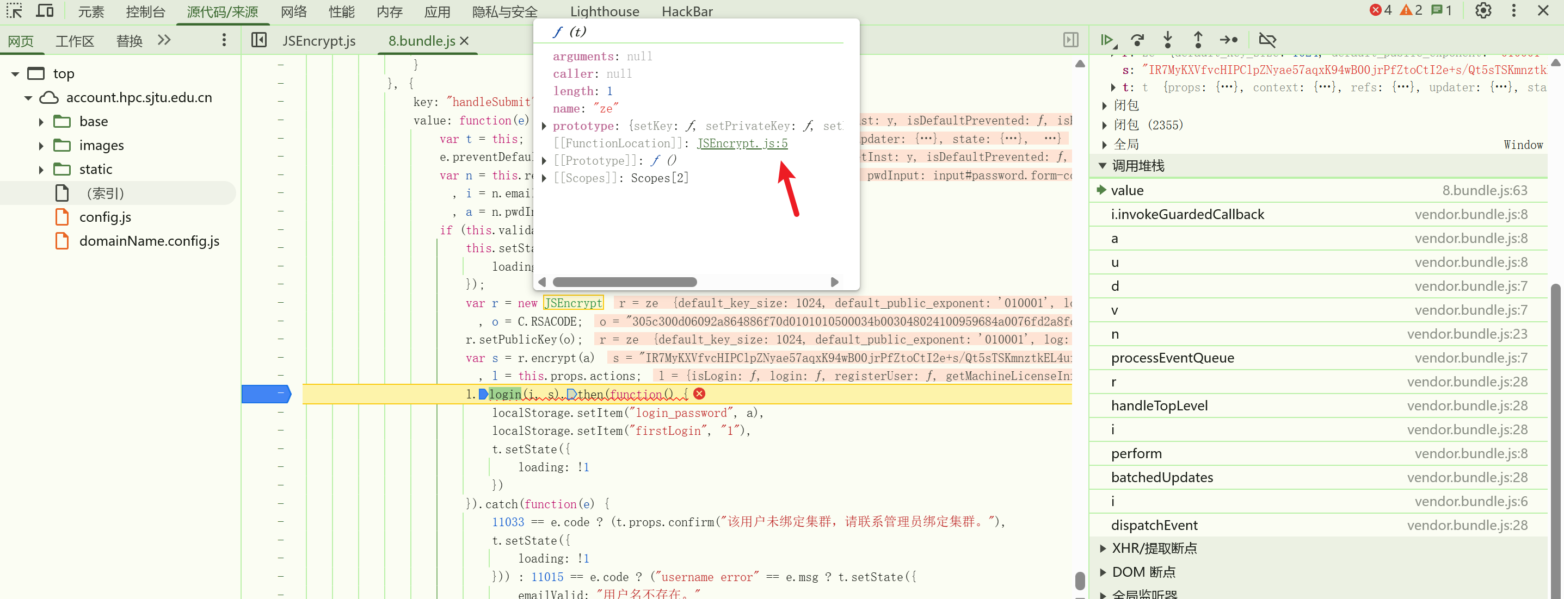
Task: Click step out of function icon
Action: [x=1197, y=40]
